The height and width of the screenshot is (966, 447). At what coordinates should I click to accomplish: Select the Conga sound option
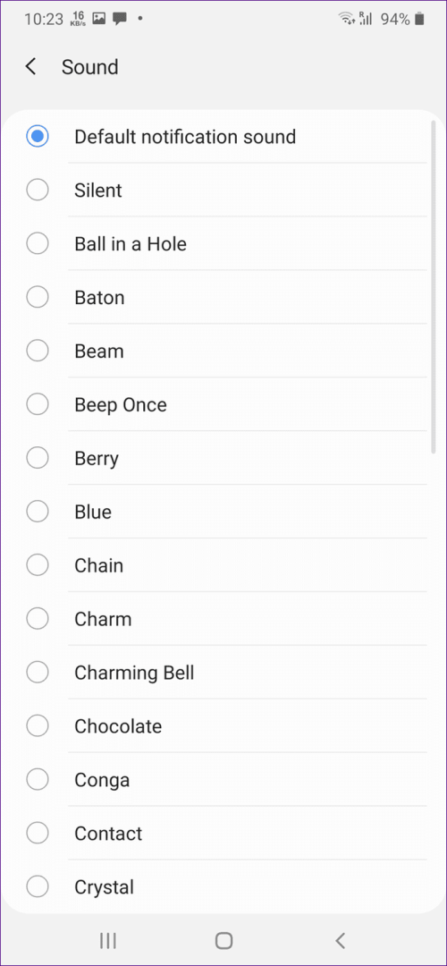click(x=38, y=779)
